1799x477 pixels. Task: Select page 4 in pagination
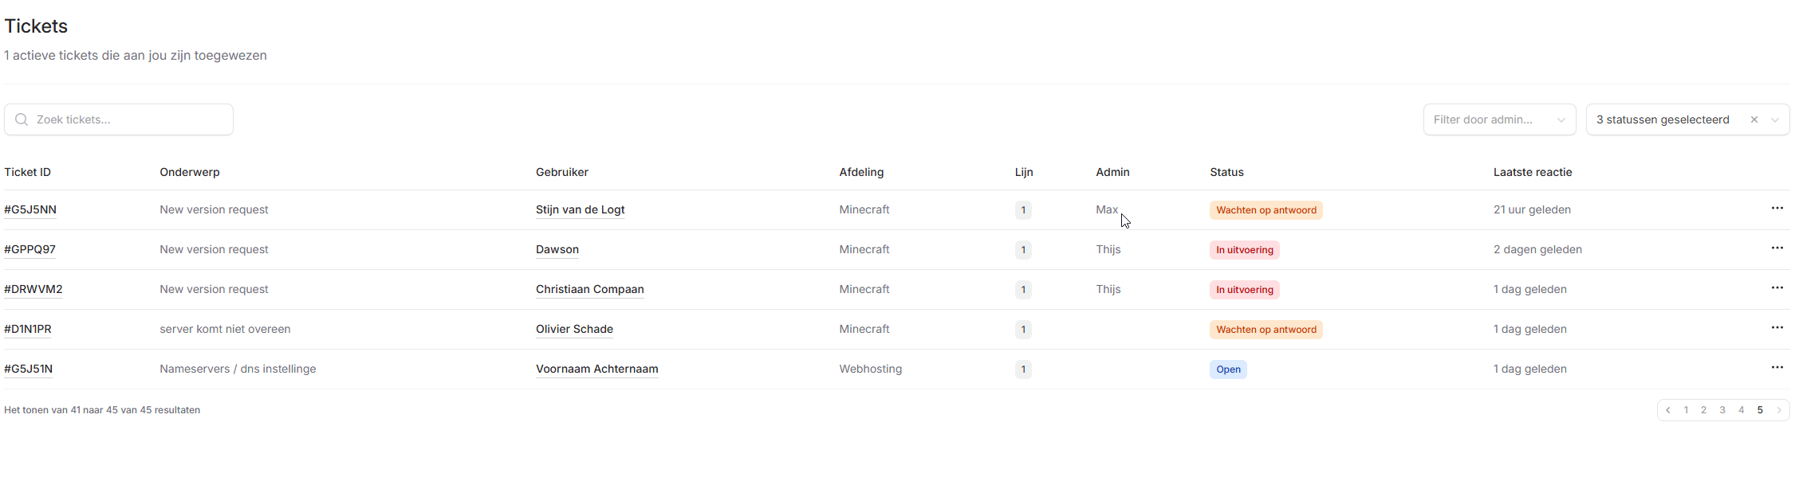(1741, 410)
